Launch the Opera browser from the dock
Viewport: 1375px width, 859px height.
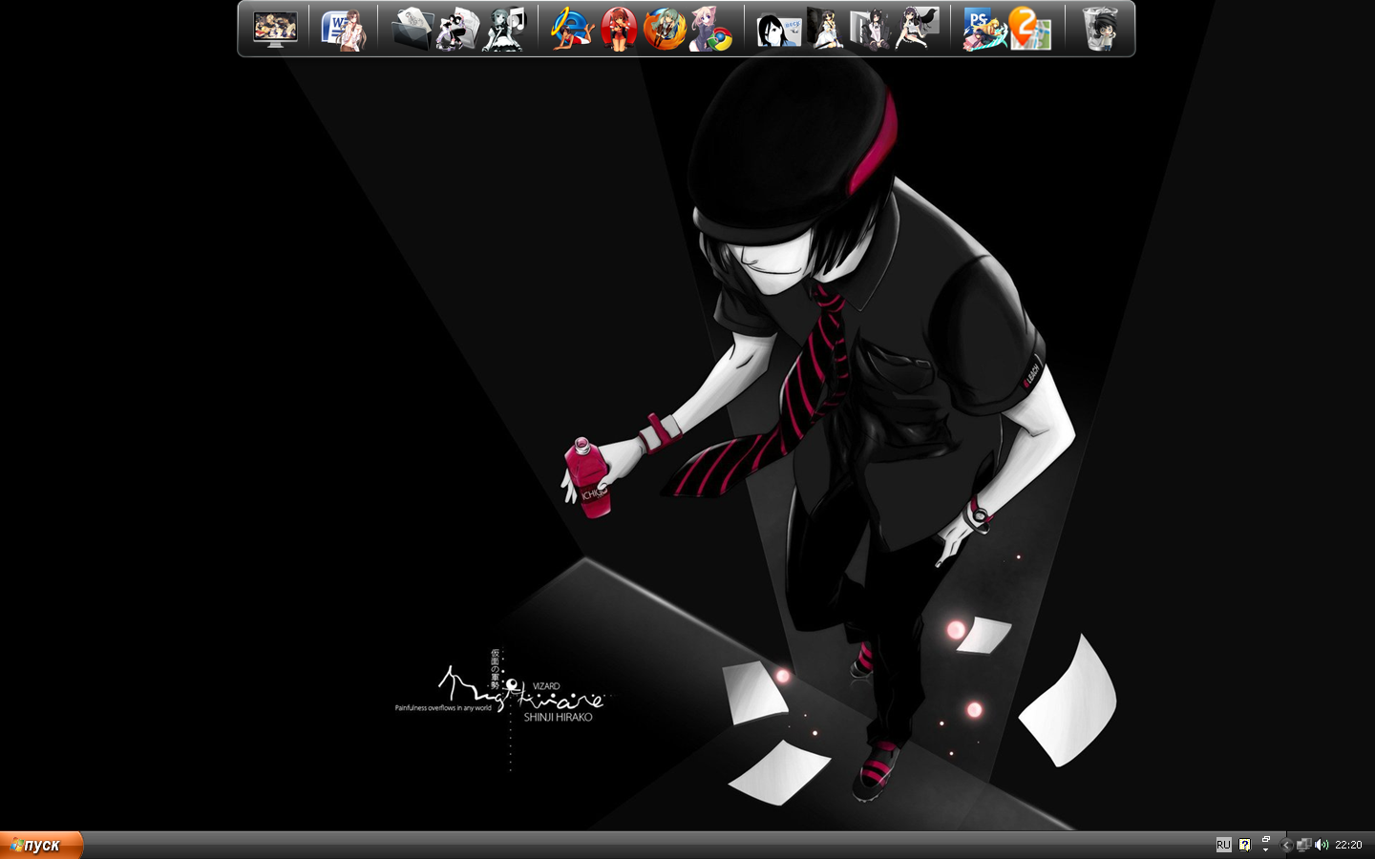(x=619, y=29)
